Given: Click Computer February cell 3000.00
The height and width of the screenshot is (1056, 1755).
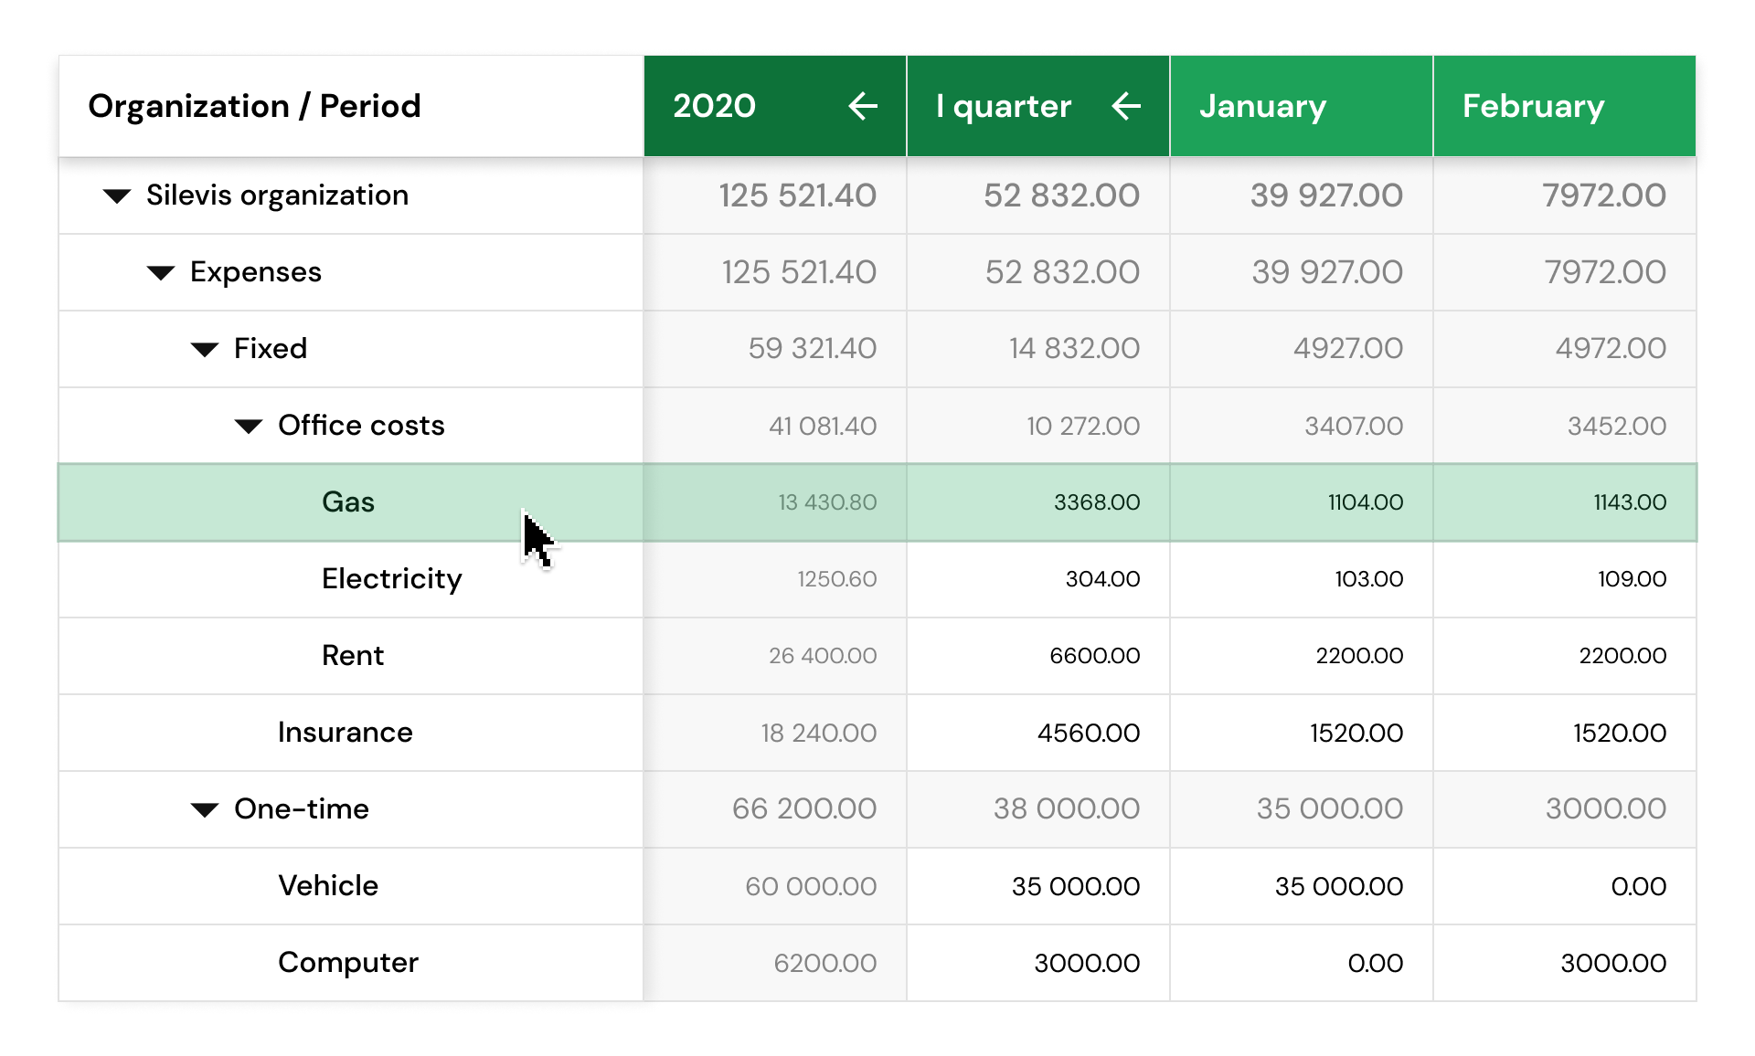Looking at the screenshot, I should point(1612,963).
